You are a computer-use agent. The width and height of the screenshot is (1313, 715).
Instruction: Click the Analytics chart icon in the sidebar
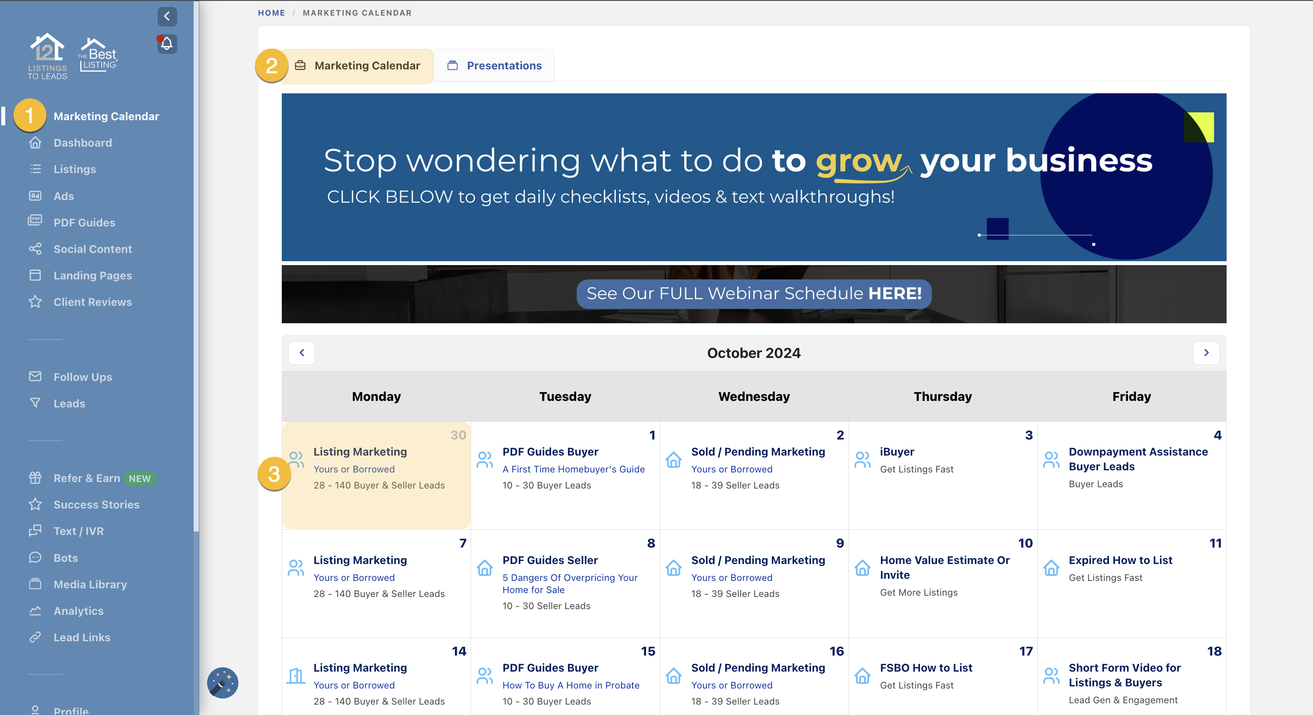(35, 610)
